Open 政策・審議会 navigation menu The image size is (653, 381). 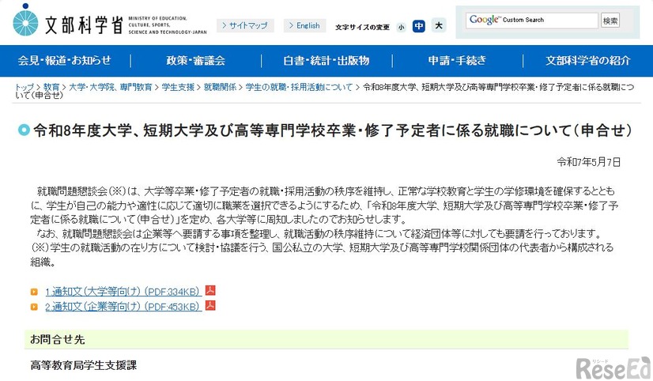195,60
